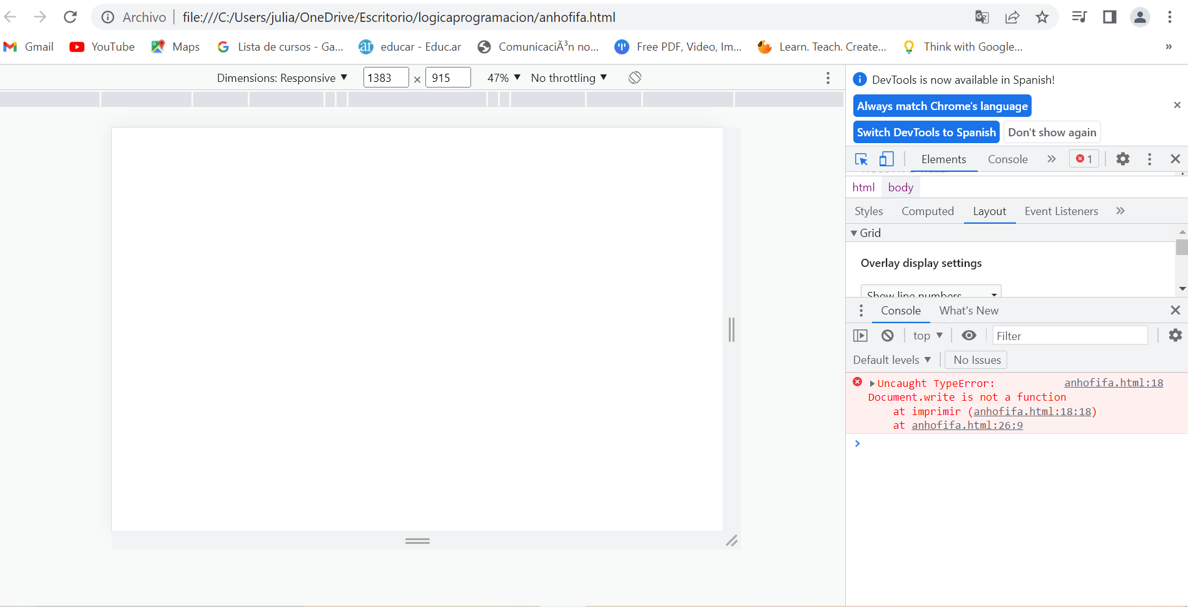Viewport: 1188px width, 607px height.
Task: Open the Gmail bookmark
Action: [x=29, y=47]
